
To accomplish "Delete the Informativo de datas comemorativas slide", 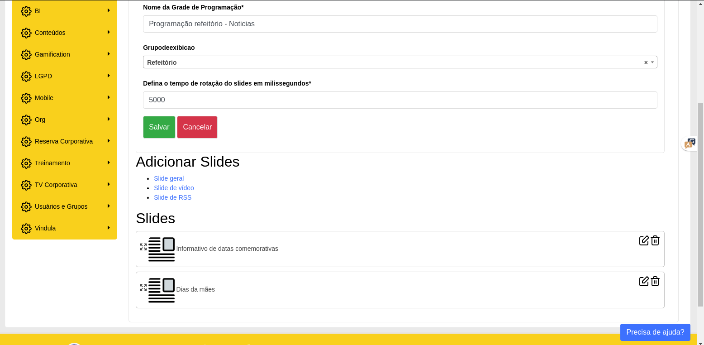I will coord(655,240).
